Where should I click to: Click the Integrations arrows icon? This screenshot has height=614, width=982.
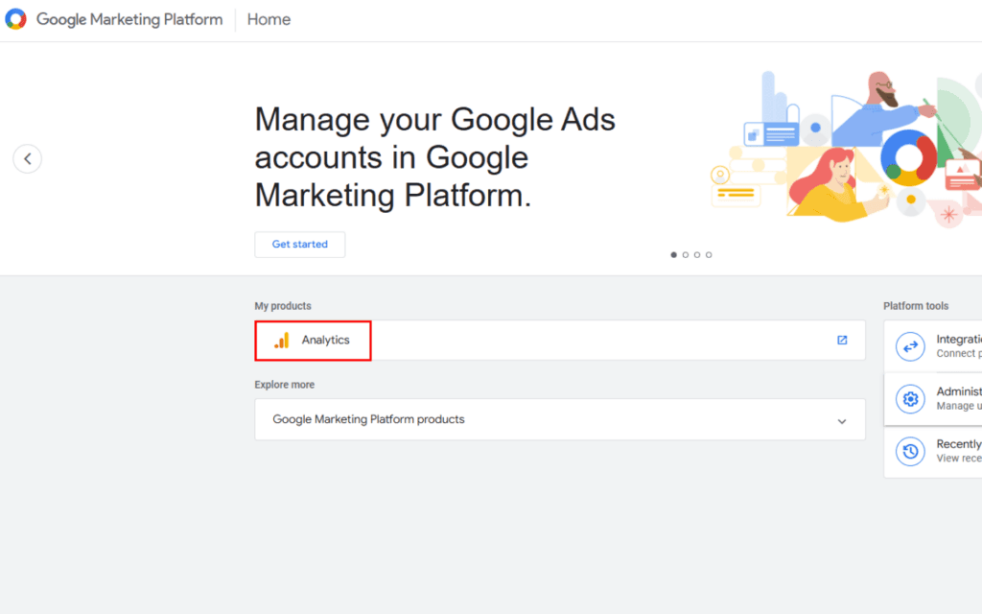tap(911, 346)
